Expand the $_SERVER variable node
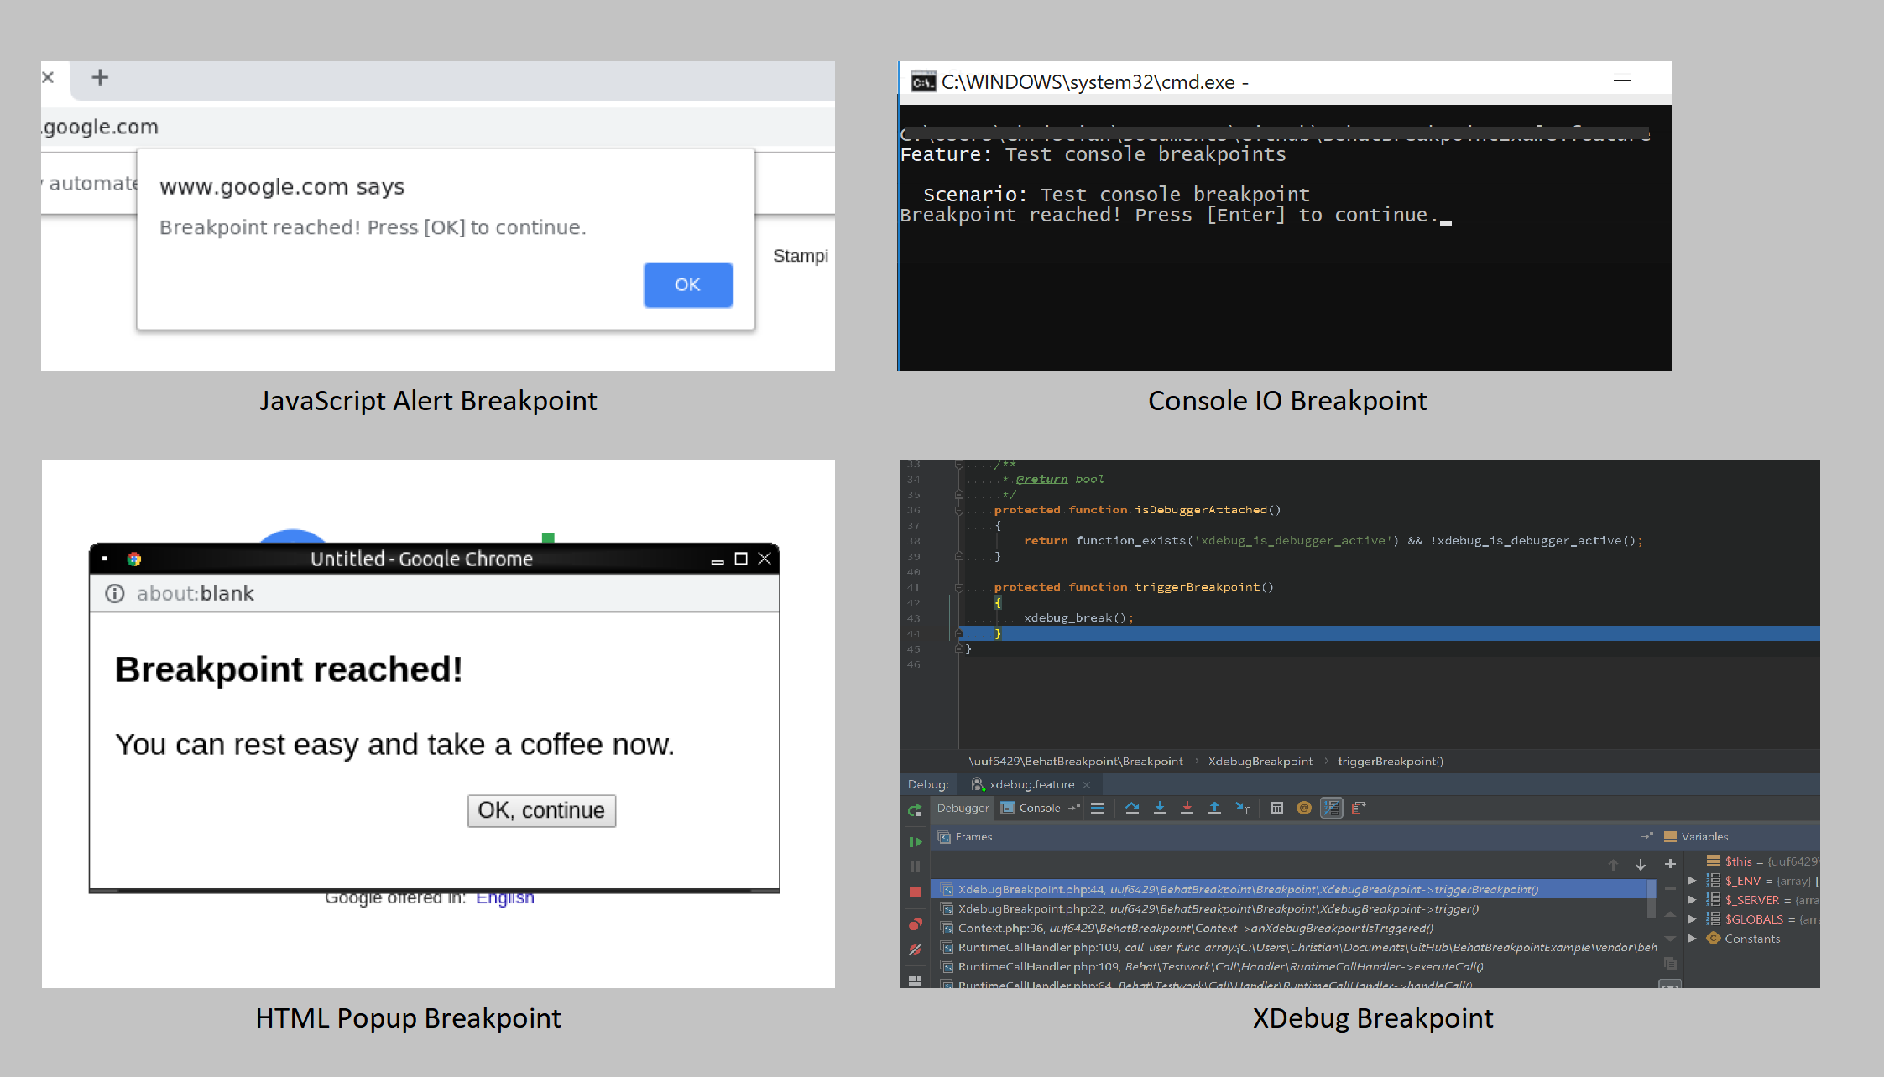The image size is (1884, 1077). pyautogui.click(x=1693, y=900)
